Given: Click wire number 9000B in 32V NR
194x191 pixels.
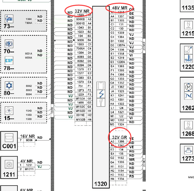Looking at the screenshot, I should pos(80,19).
